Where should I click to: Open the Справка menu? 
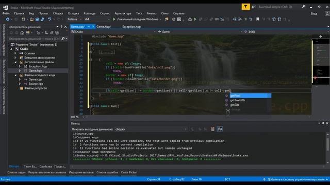(179, 13)
